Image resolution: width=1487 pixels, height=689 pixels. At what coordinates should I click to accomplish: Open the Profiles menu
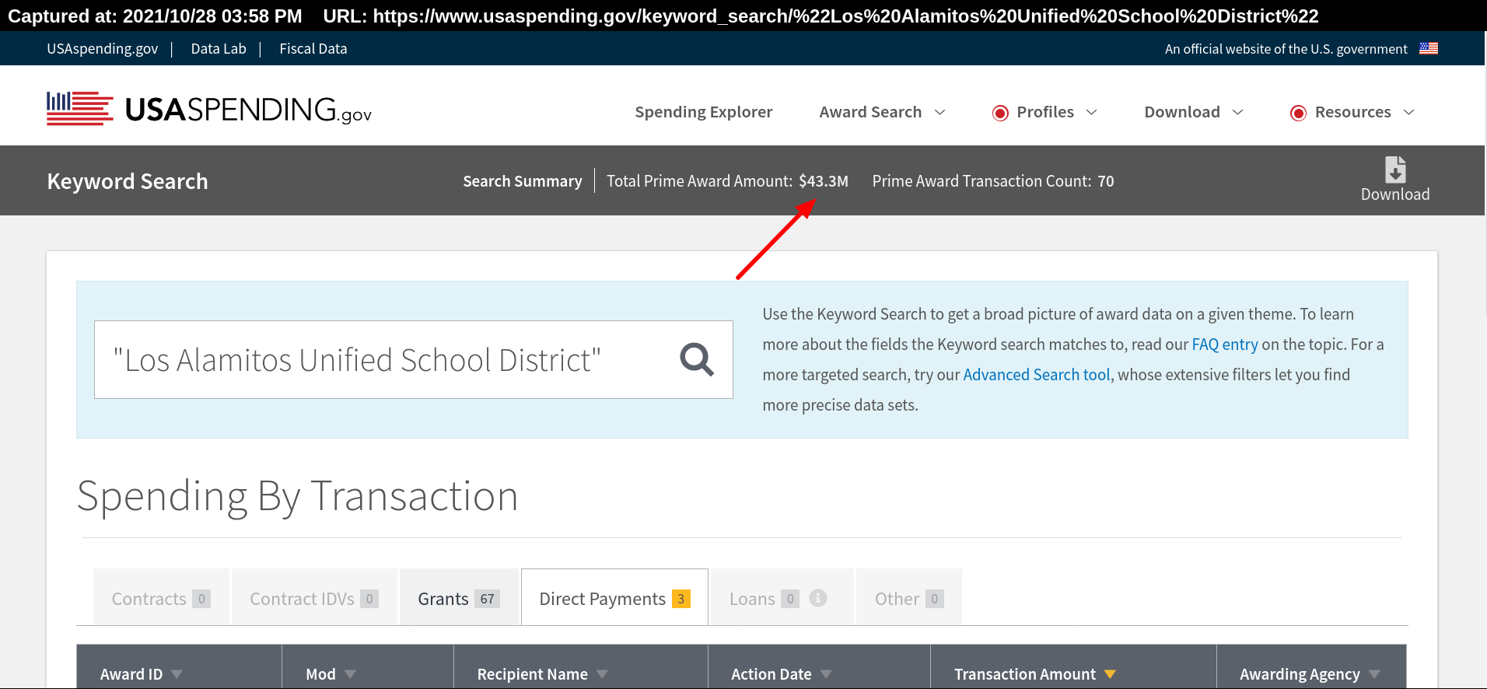(1045, 112)
